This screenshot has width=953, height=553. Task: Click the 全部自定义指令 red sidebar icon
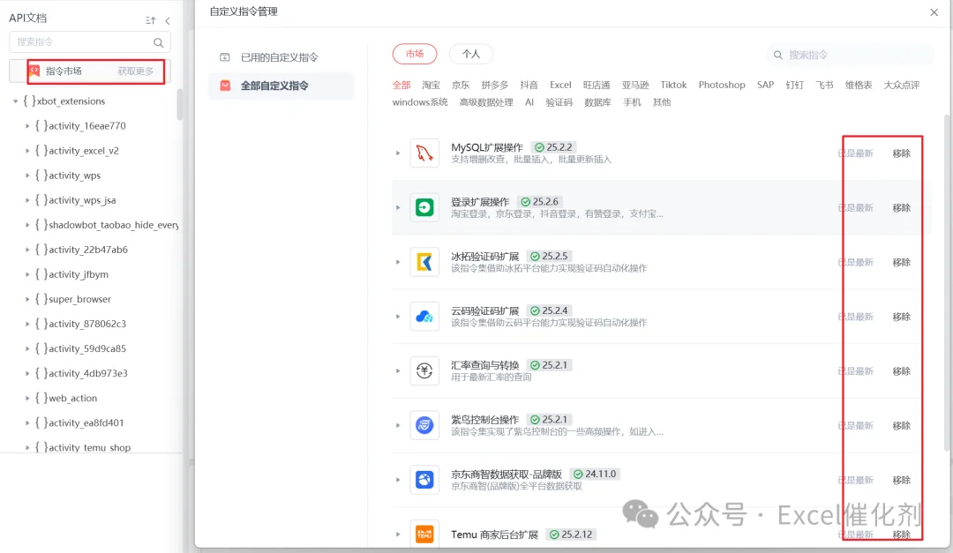(x=226, y=86)
